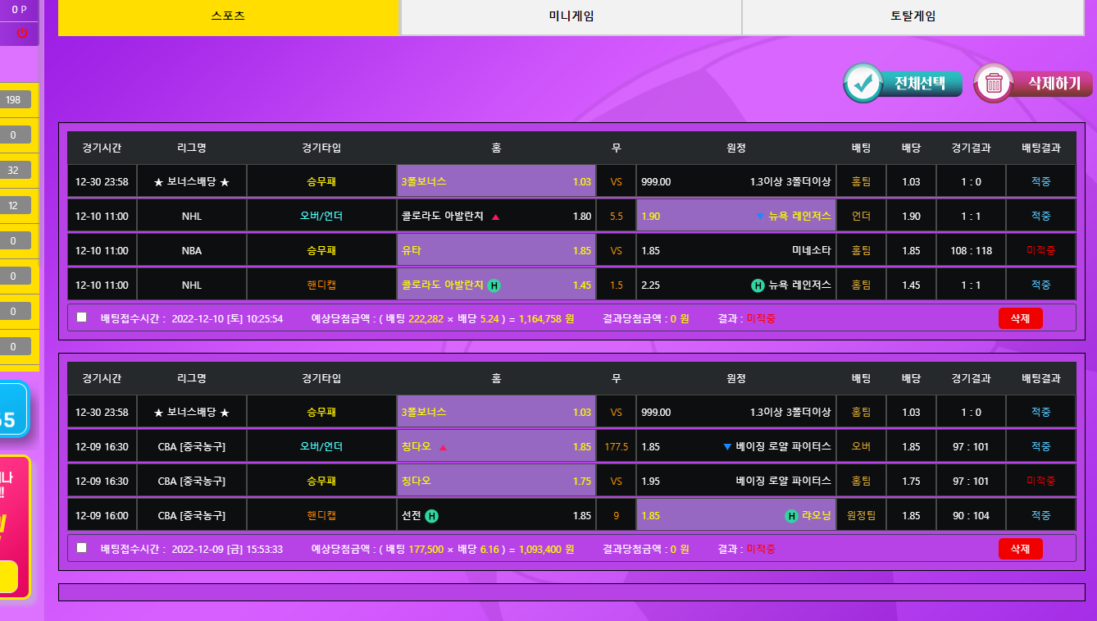Click the 198 count badge in sidebar
This screenshot has width=1097, height=621.
[x=14, y=100]
